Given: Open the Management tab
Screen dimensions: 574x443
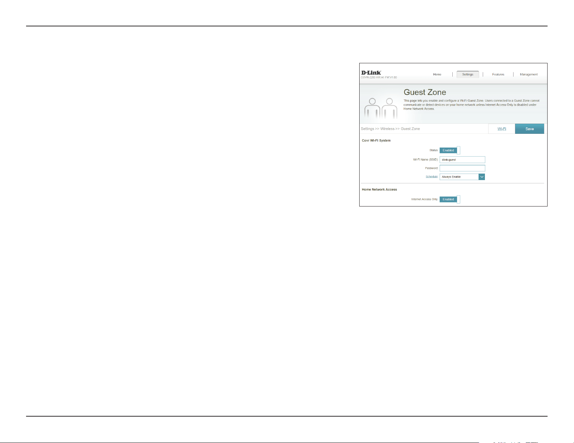Looking at the screenshot, I should [529, 74].
